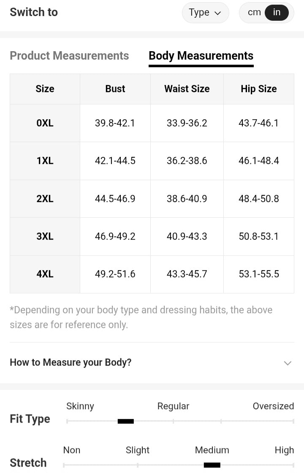Click the Fit Type slider marker
The width and height of the screenshot is (304, 473).
(125, 421)
